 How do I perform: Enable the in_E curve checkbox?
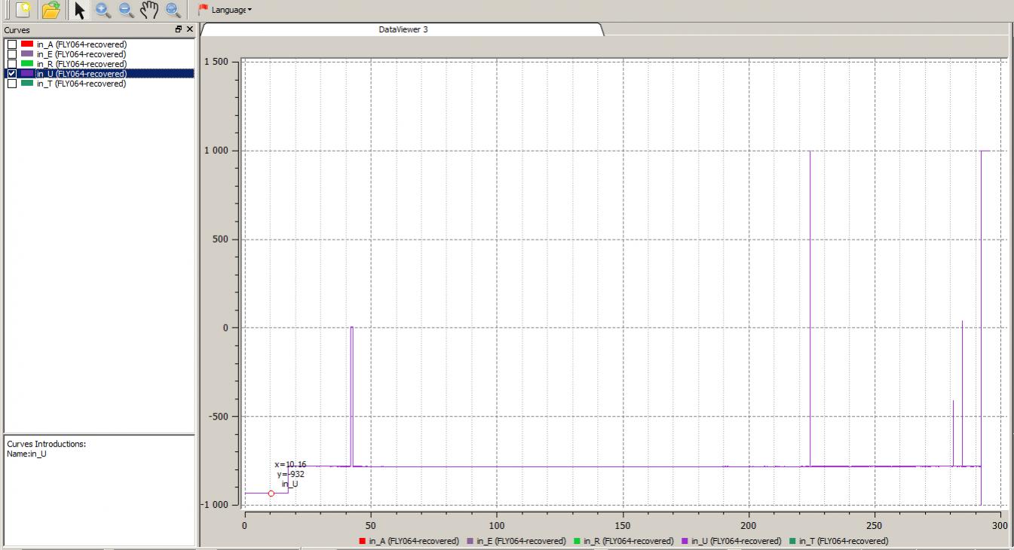11,54
